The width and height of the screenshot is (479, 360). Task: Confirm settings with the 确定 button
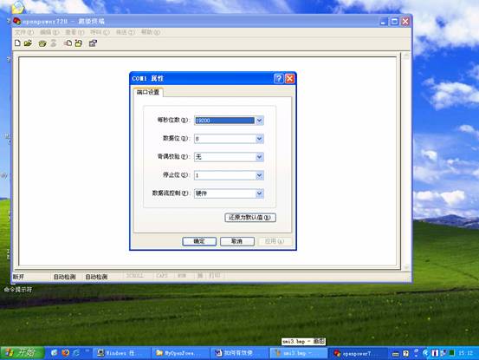tap(199, 241)
